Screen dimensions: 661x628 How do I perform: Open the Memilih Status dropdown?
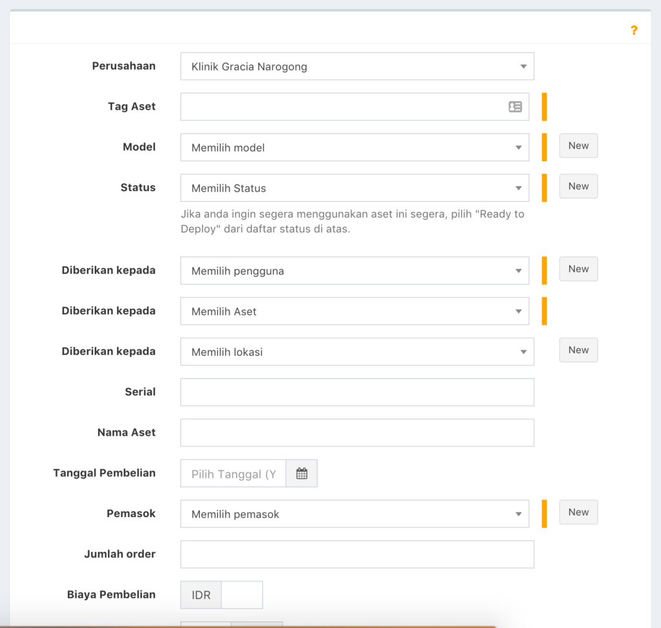pos(354,188)
